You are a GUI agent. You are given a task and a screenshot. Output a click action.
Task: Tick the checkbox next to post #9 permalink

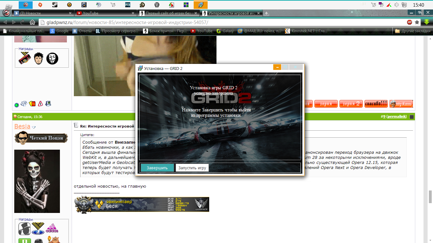pos(412,117)
